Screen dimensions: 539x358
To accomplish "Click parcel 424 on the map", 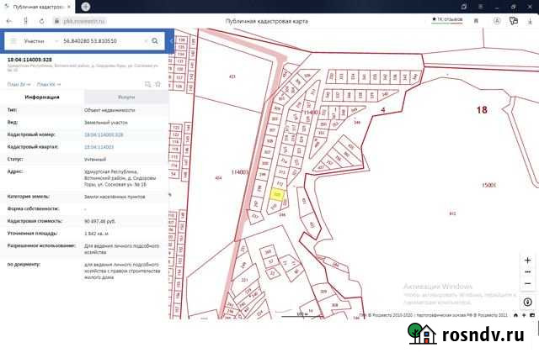I will click(x=218, y=178).
